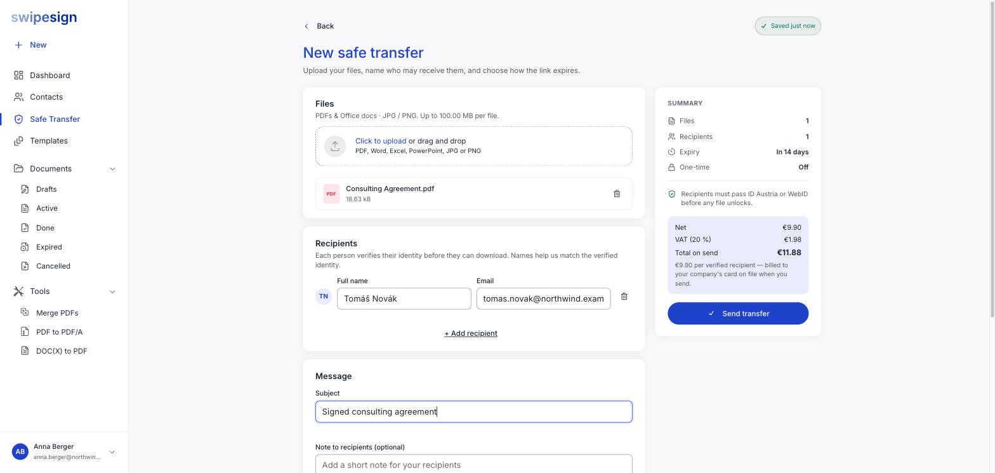Click the Expired document icon
This screenshot has width=995, height=473.
[25, 247]
